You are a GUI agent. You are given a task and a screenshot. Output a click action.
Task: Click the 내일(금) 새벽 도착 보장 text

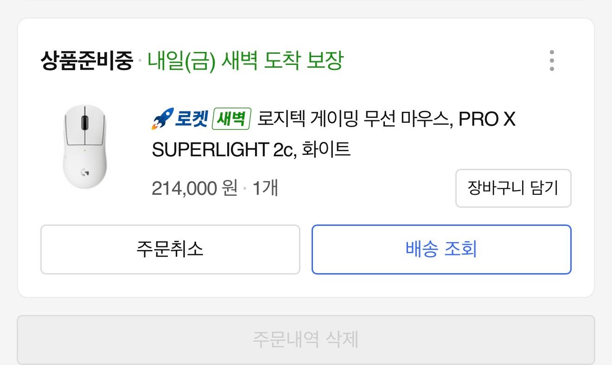[x=245, y=61]
